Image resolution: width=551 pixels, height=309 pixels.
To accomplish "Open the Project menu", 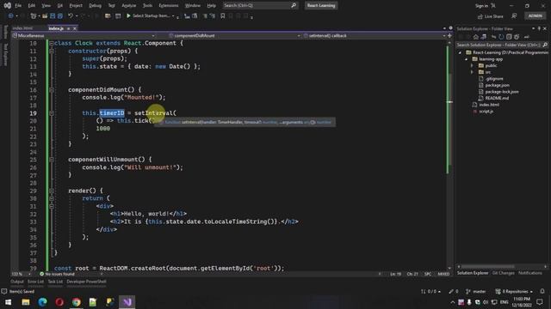I will tap(76, 6).
